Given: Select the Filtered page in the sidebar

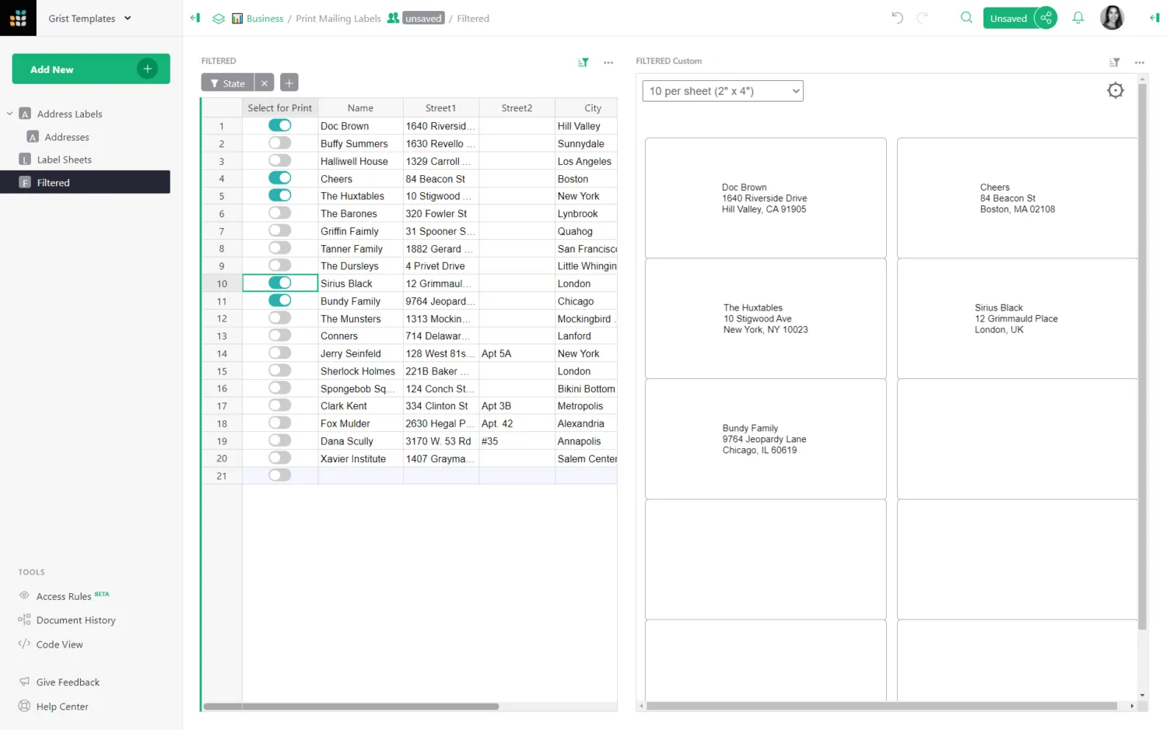Looking at the screenshot, I should pyautogui.click(x=54, y=182).
